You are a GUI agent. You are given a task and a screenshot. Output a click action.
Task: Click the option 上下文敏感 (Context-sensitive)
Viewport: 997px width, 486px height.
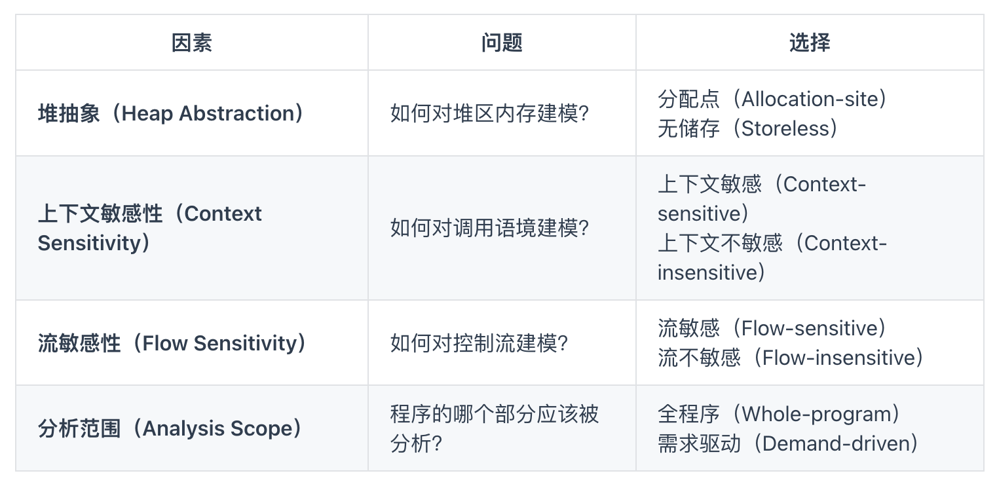[762, 198]
